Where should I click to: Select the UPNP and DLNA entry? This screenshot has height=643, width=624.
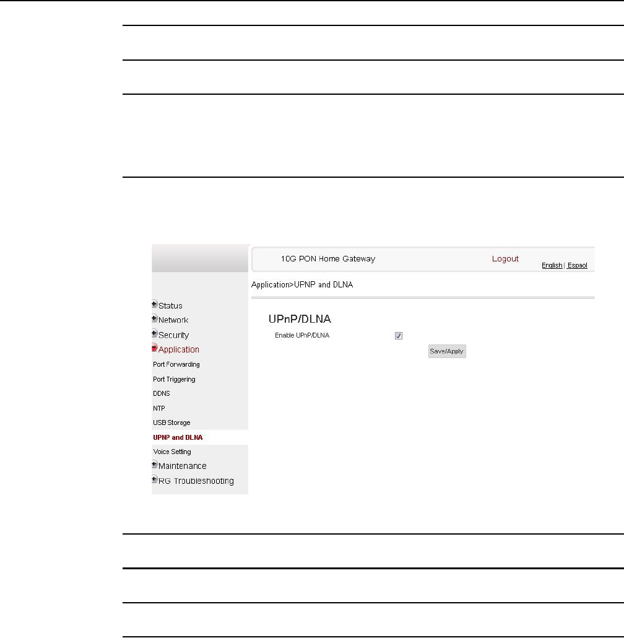(x=178, y=437)
